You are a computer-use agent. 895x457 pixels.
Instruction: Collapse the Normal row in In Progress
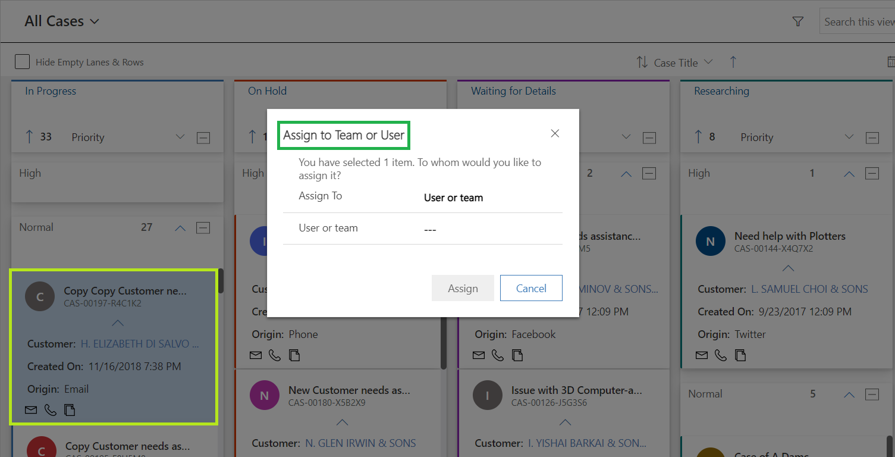coord(180,228)
